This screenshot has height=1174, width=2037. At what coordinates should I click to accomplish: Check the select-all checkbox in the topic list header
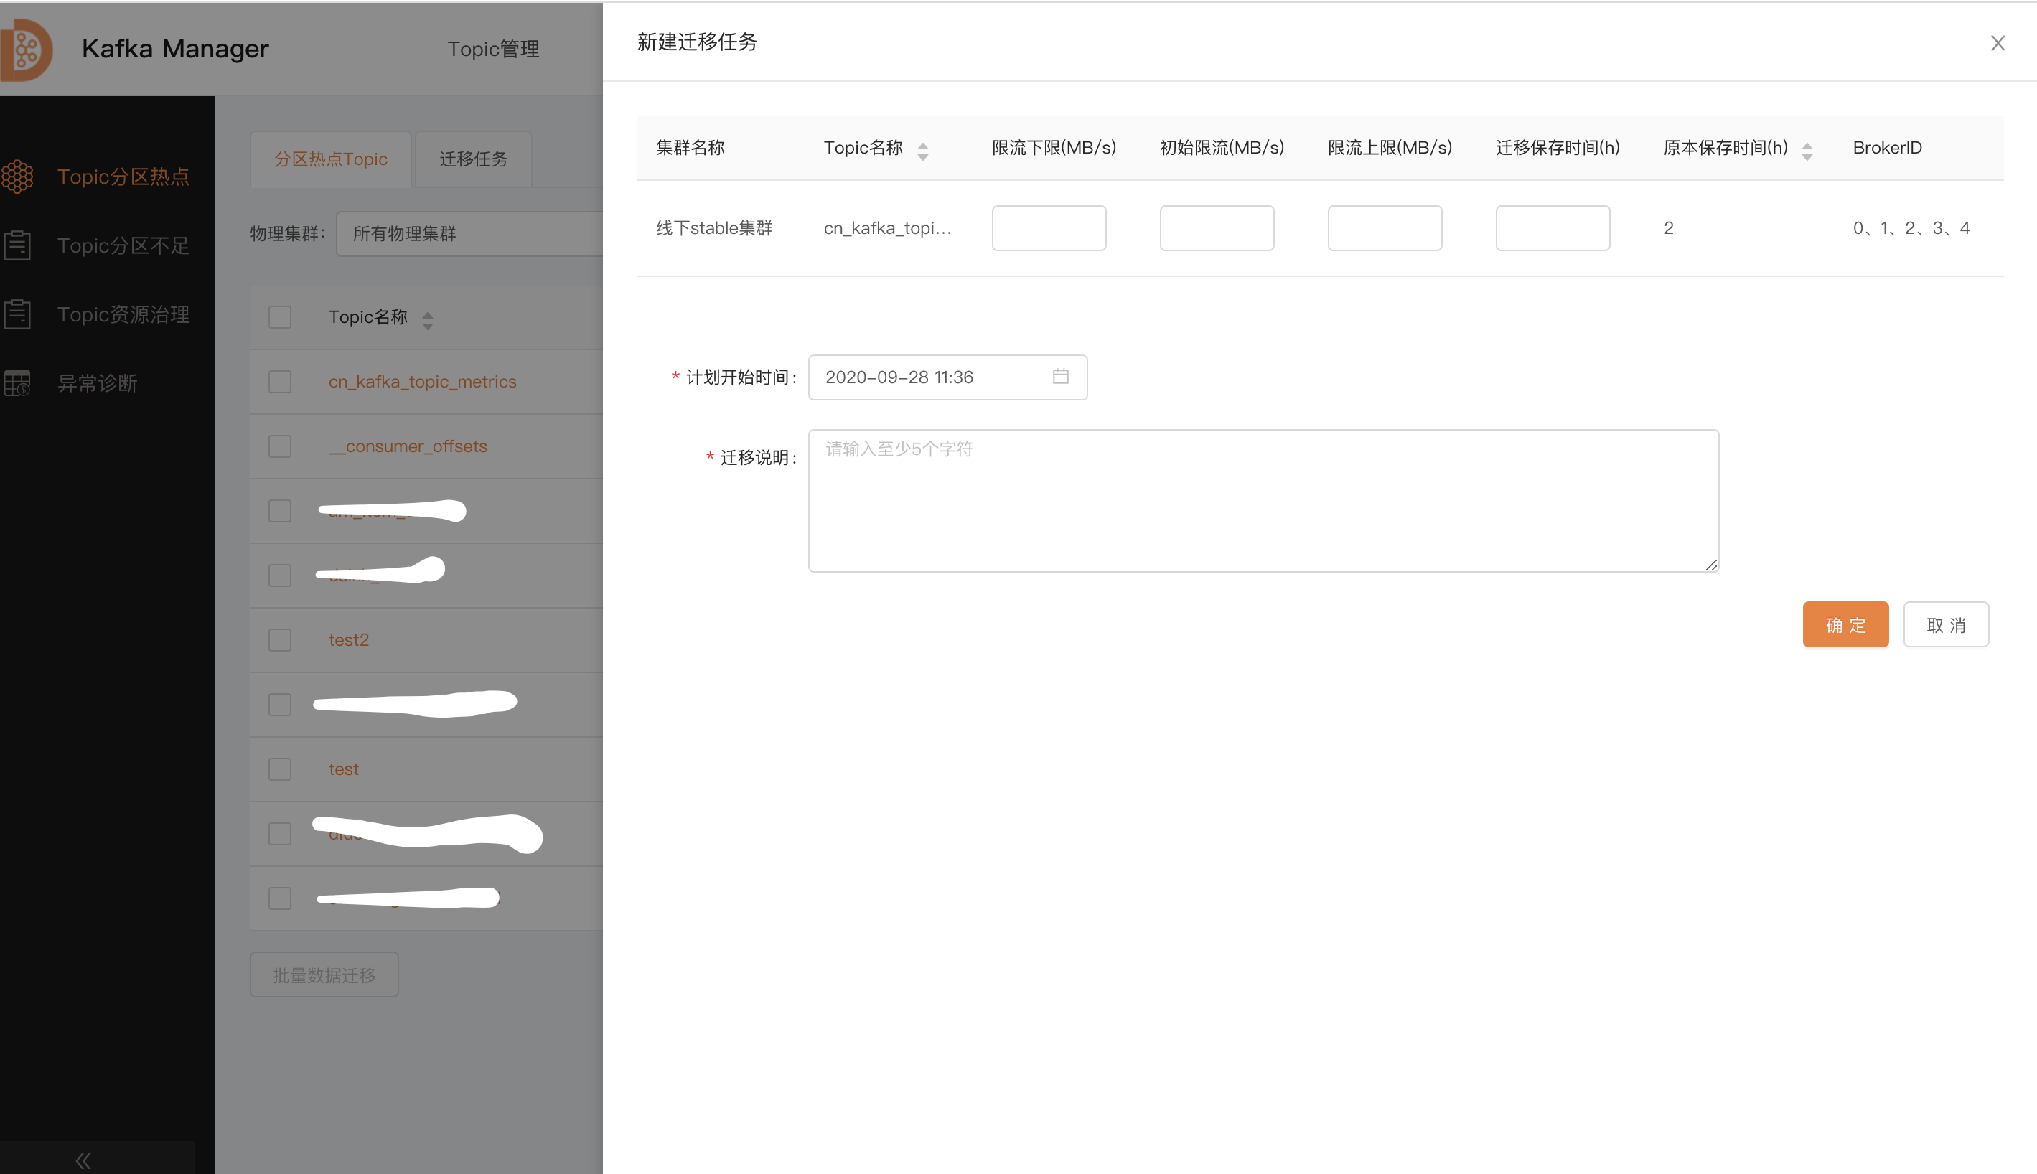point(280,317)
